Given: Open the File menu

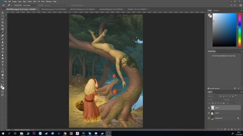Looking at the screenshot, I should coord(5,2).
